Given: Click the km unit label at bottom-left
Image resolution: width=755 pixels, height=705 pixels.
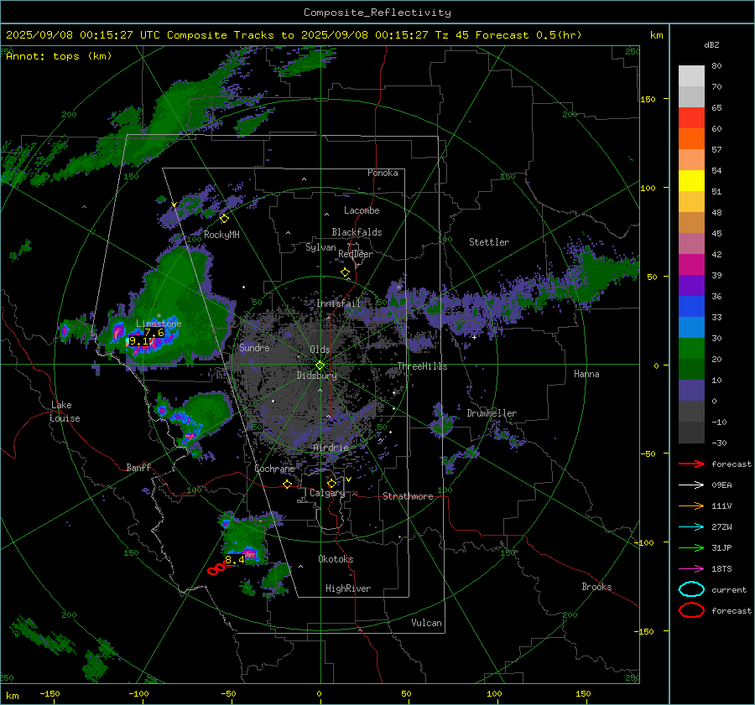Looking at the screenshot, I should pyautogui.click(x=12, y=696).
